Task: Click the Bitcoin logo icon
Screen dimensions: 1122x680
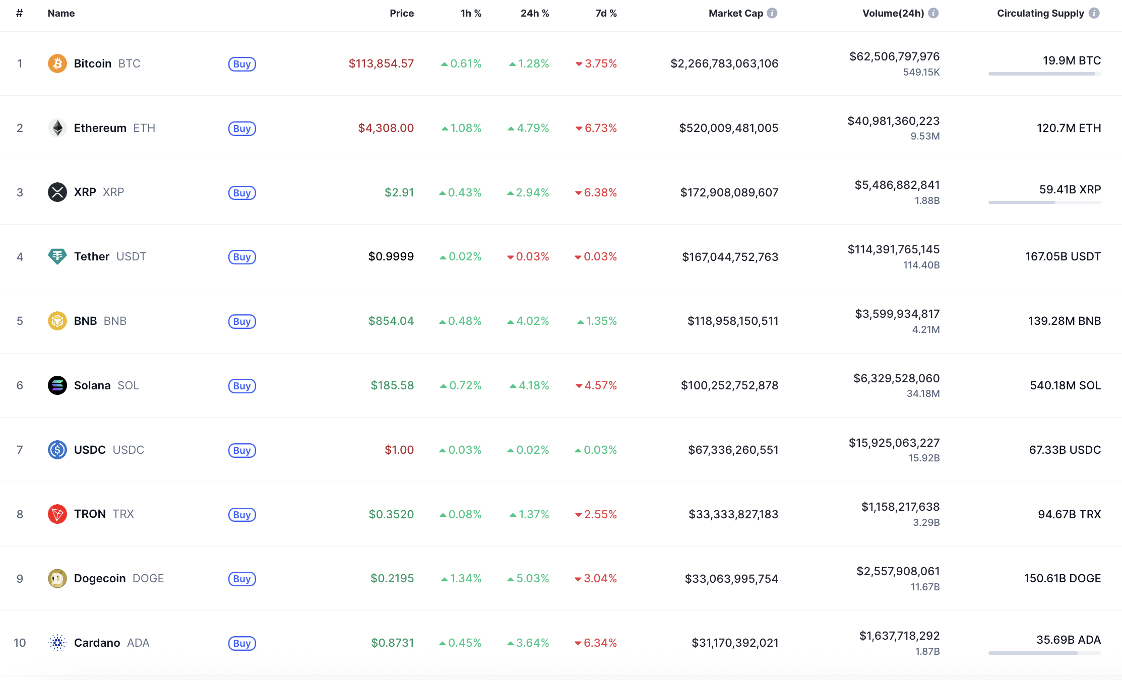Action: [57, 63]
